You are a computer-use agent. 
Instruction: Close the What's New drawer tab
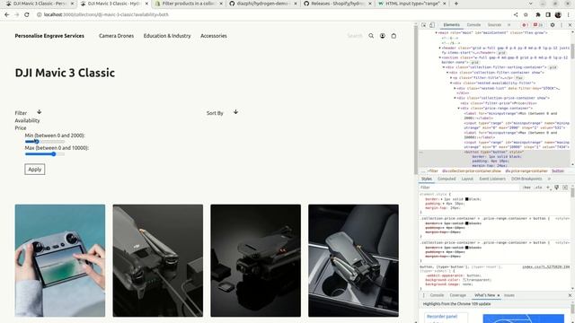tap(499, 295)
